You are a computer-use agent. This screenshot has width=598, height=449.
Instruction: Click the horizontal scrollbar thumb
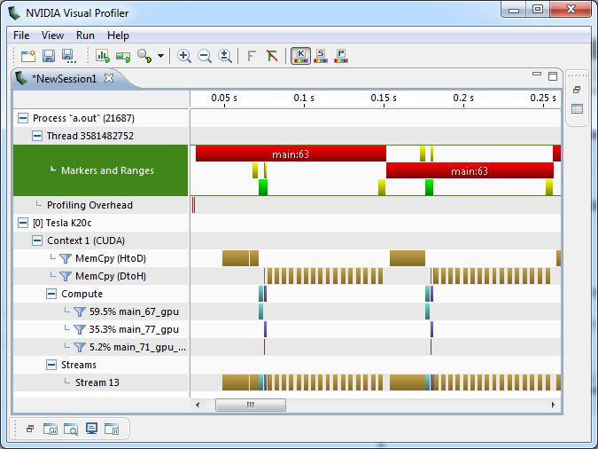(x=251, y=405)
